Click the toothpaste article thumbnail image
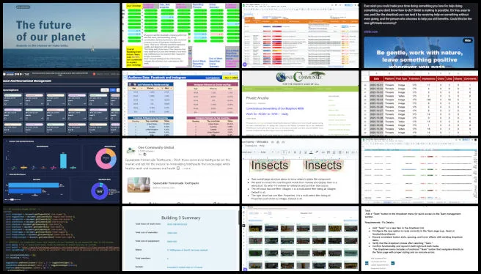The image size is (481, 274). click(x=139, y=185)
